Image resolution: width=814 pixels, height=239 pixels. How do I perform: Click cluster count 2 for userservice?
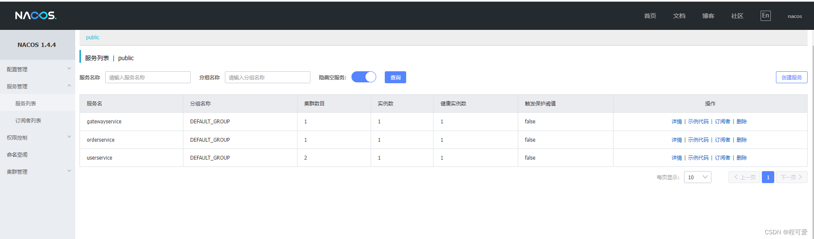306,158
